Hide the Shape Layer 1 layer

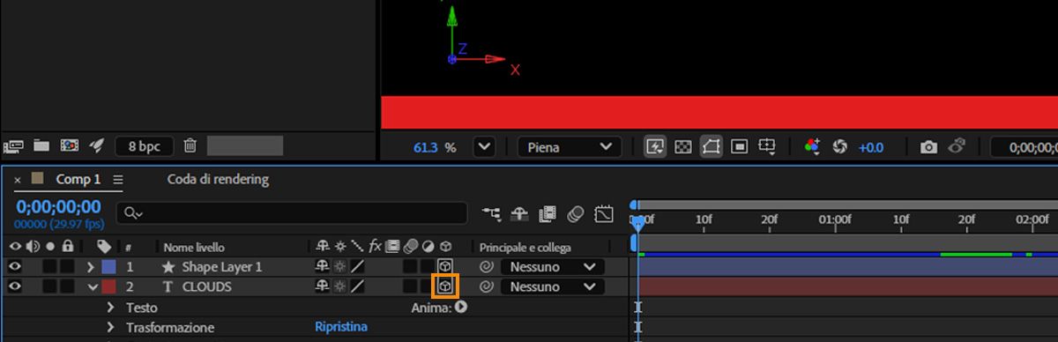tap(16, 266)
